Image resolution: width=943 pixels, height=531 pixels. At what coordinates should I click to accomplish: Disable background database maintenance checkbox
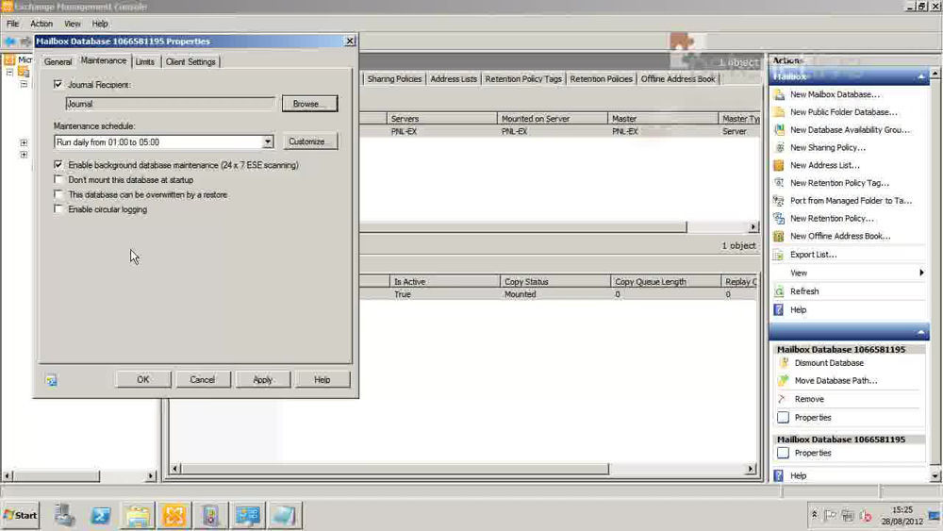point(58,165)
